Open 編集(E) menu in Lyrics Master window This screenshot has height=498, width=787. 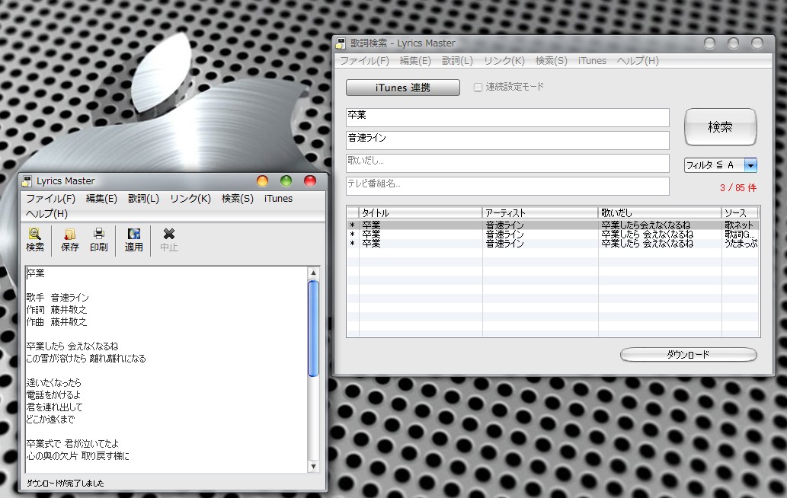click(101, 199)
